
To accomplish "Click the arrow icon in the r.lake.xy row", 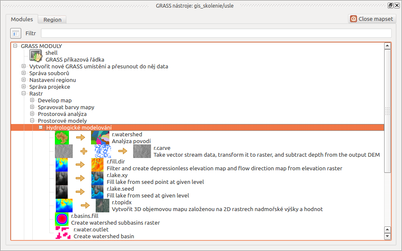I will coord(80,178).
